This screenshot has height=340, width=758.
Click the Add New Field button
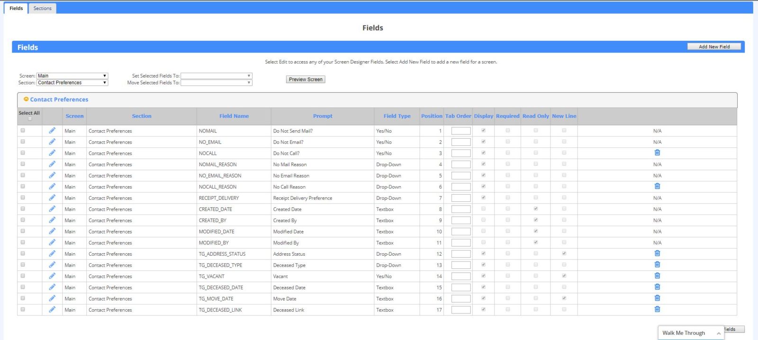pyautogui.click(x=714, y=47)
